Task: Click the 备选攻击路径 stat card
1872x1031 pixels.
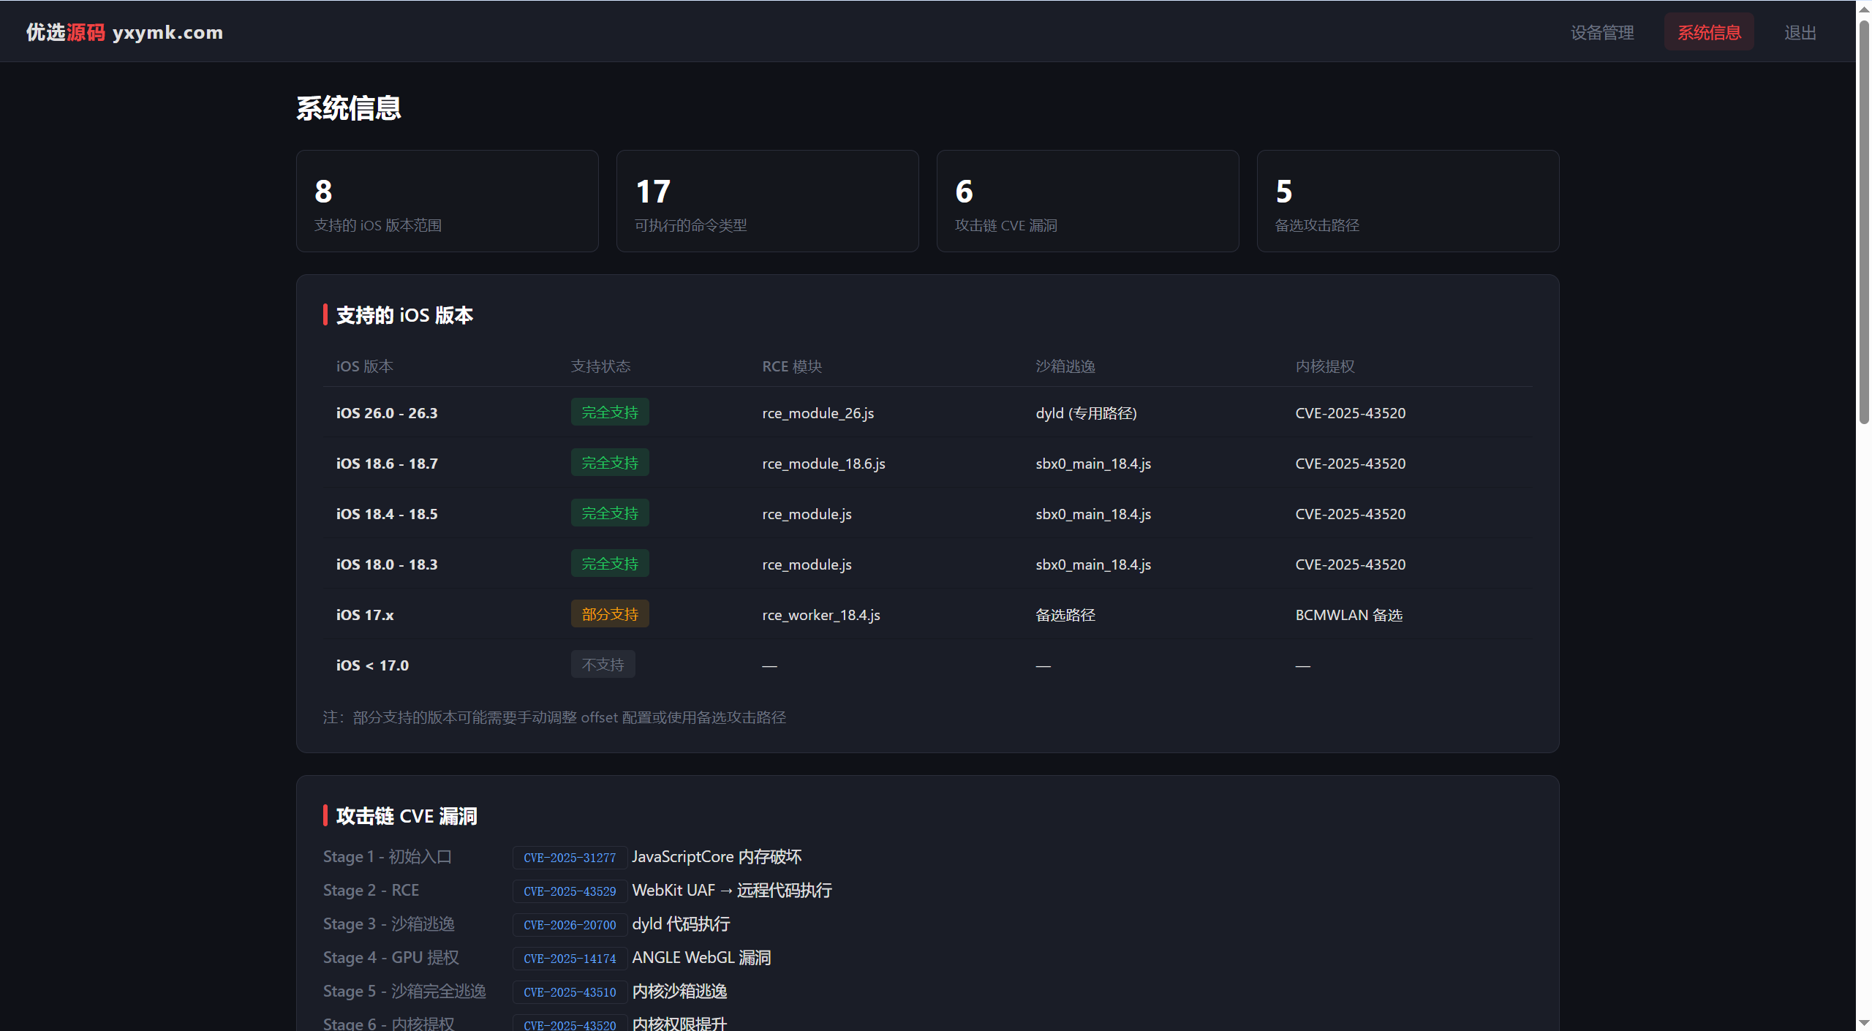Action: coord(1408,201)
